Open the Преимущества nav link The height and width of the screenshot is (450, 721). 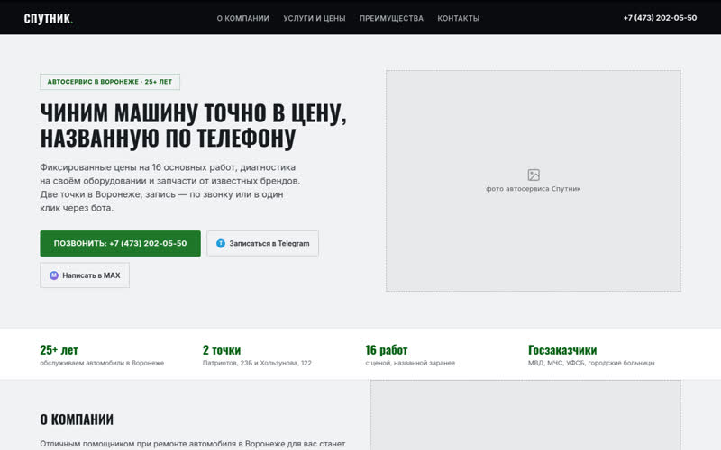coord(391,18)
